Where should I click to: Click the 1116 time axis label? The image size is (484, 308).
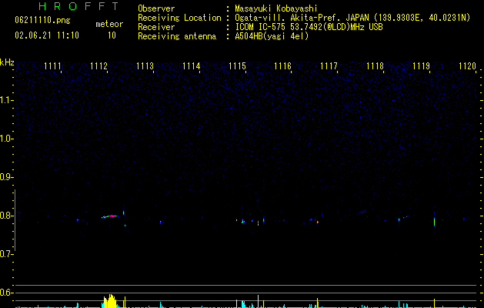[x=282, y=65]
